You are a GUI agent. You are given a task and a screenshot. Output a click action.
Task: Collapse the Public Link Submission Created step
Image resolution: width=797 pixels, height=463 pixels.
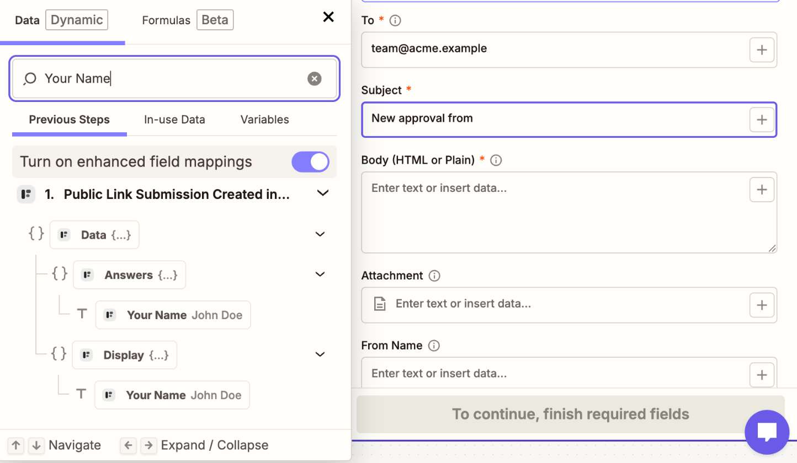point(323,193)
